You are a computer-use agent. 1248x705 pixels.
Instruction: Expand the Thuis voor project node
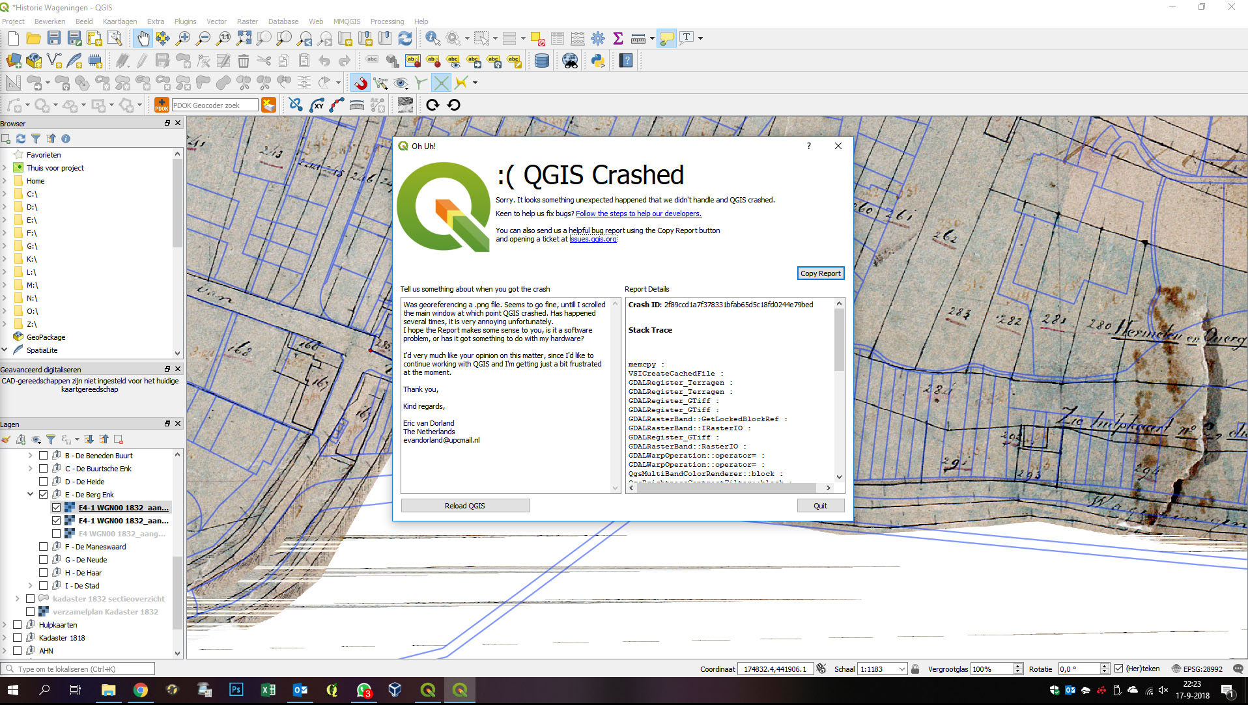click(x=5, y=168)
